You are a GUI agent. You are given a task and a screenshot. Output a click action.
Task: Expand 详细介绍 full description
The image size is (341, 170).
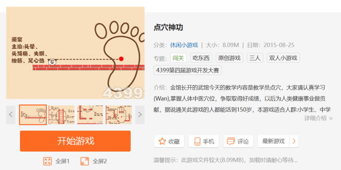[x=319, y=118]
